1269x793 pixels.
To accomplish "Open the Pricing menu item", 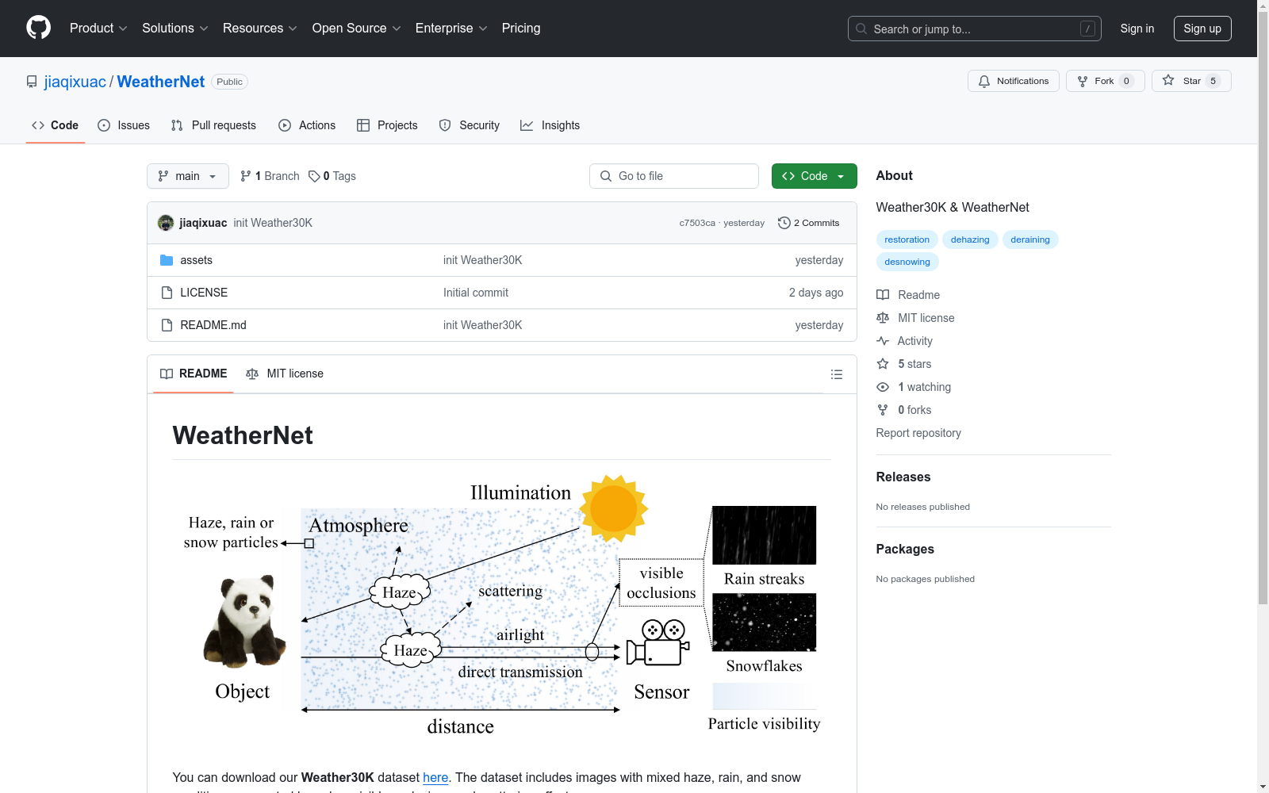I will (521, 29).
